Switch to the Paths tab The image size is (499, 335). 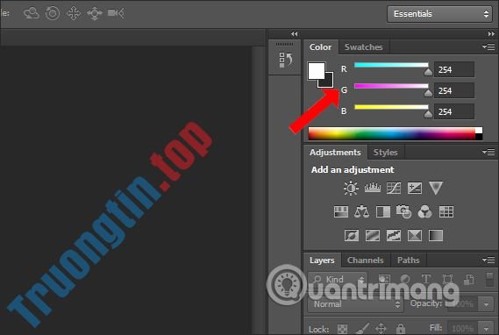click(409, 260)
